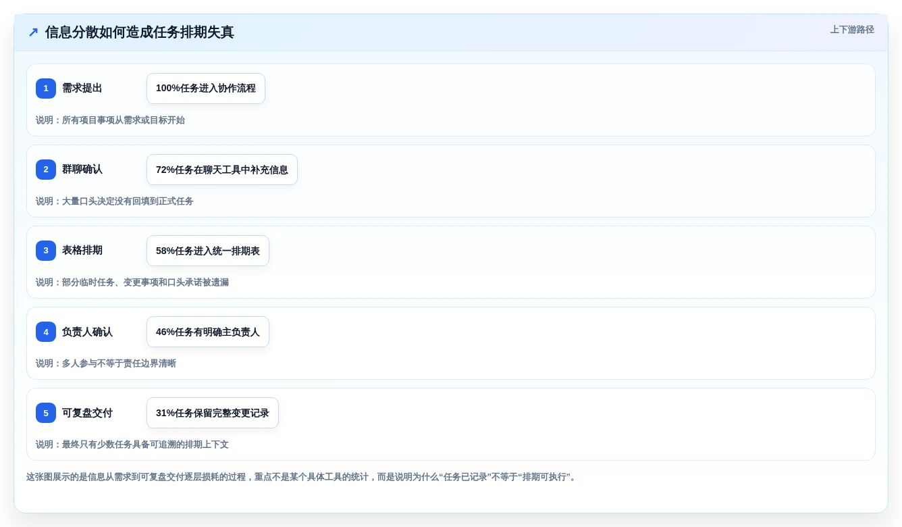
Task: Click the note 大量口头决定没有回填到正式任务
Action: click(x=115, y=201)
